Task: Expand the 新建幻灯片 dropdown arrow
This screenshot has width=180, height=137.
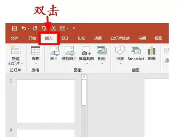Action: (x=22, y=63)
